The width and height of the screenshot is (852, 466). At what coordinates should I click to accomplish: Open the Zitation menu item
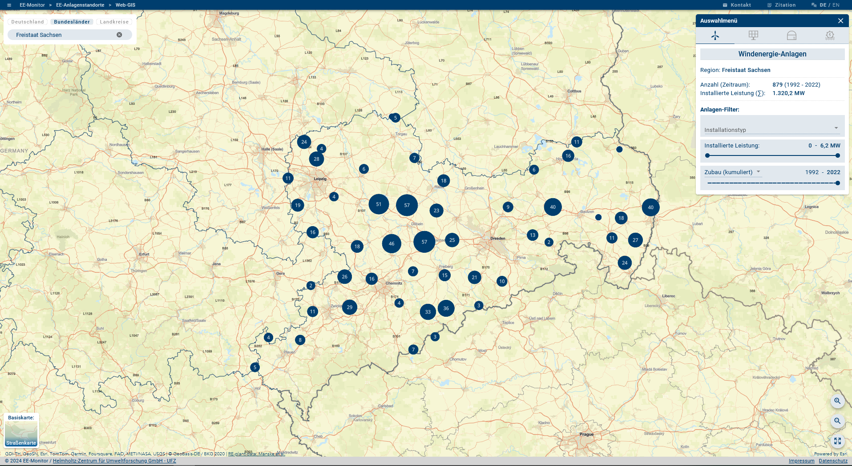pos(781,5)
